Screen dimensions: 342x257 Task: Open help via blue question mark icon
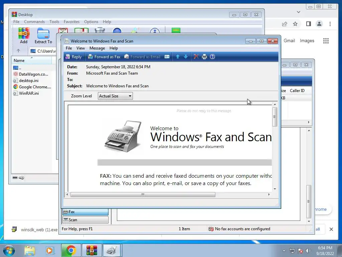coord(212,57)
